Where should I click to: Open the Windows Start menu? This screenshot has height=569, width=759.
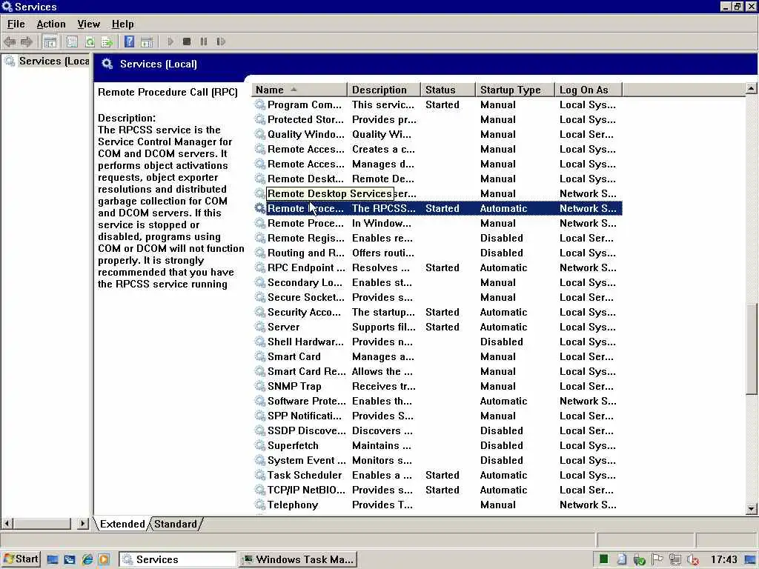(x=21, y=559)
